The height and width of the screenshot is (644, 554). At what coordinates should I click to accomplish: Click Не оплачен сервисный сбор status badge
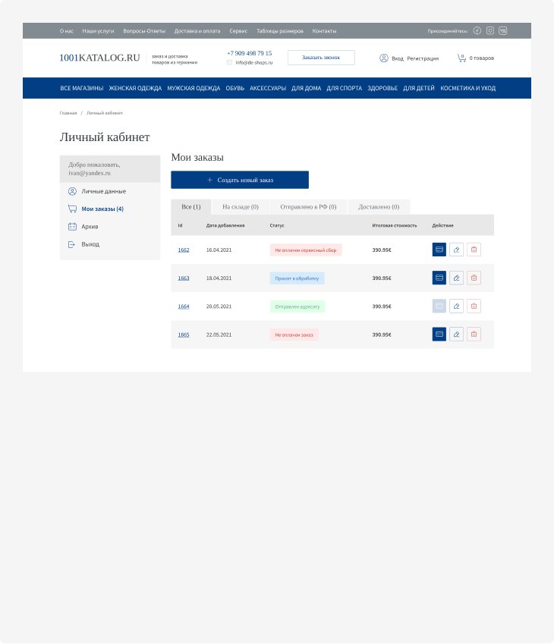click(x=306, y=250)
